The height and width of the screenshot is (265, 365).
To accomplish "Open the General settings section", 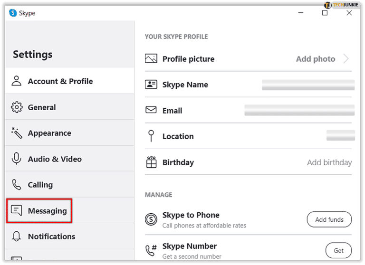I will pyautogui.click(x=69, y=107).
